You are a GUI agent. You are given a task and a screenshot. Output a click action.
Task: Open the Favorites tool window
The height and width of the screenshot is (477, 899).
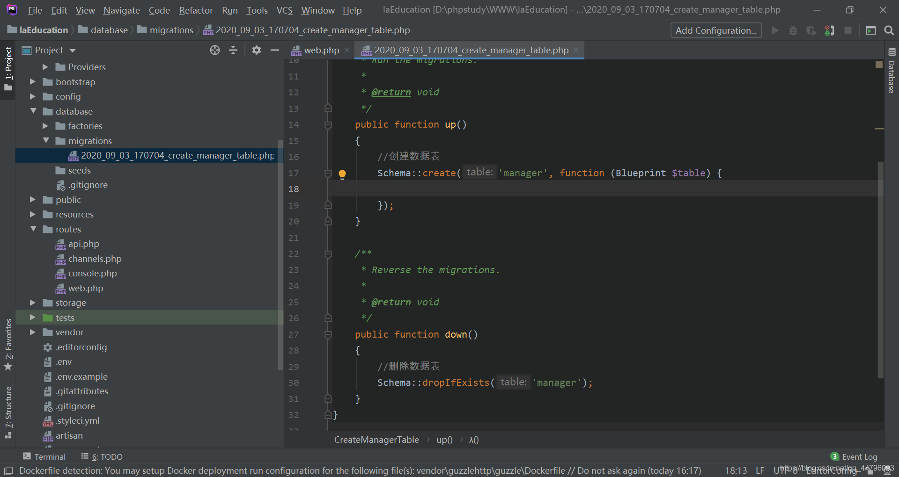click(x=8, y=345)
